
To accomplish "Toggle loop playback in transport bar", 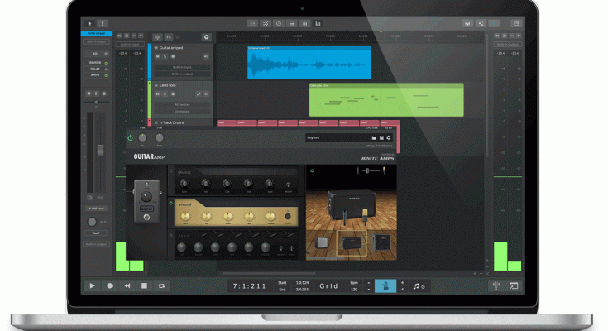I will (161, 285).
